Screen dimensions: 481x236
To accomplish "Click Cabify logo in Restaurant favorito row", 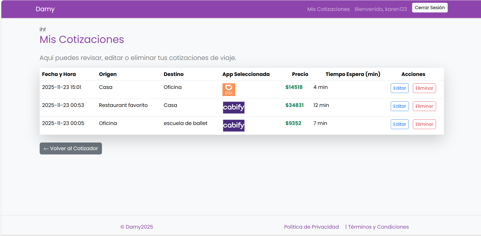I will [234, 107].
